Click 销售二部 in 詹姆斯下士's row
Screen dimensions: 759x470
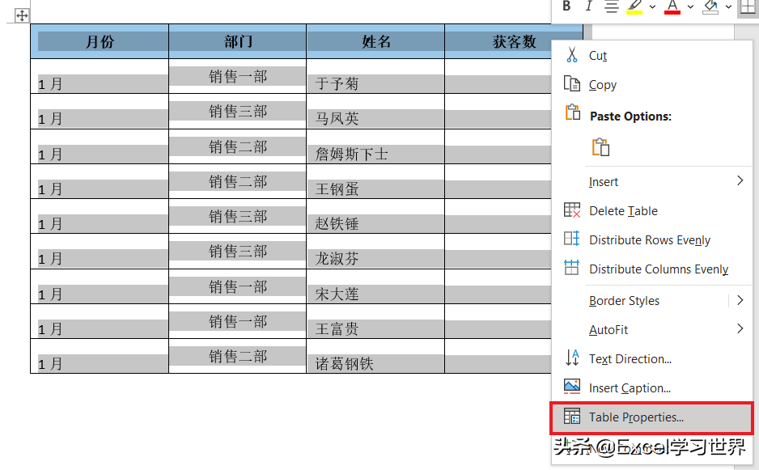click(x=238, y=146)
